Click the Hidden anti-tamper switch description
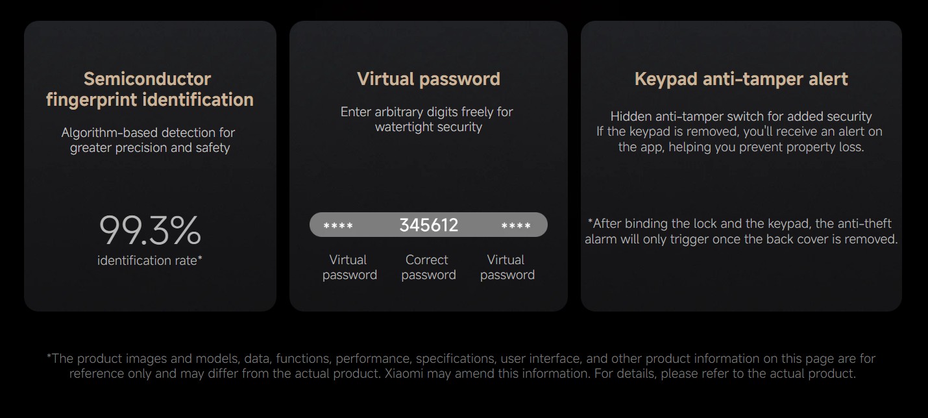928x418 pixels. pyautogui.click(x=741, y=117)
